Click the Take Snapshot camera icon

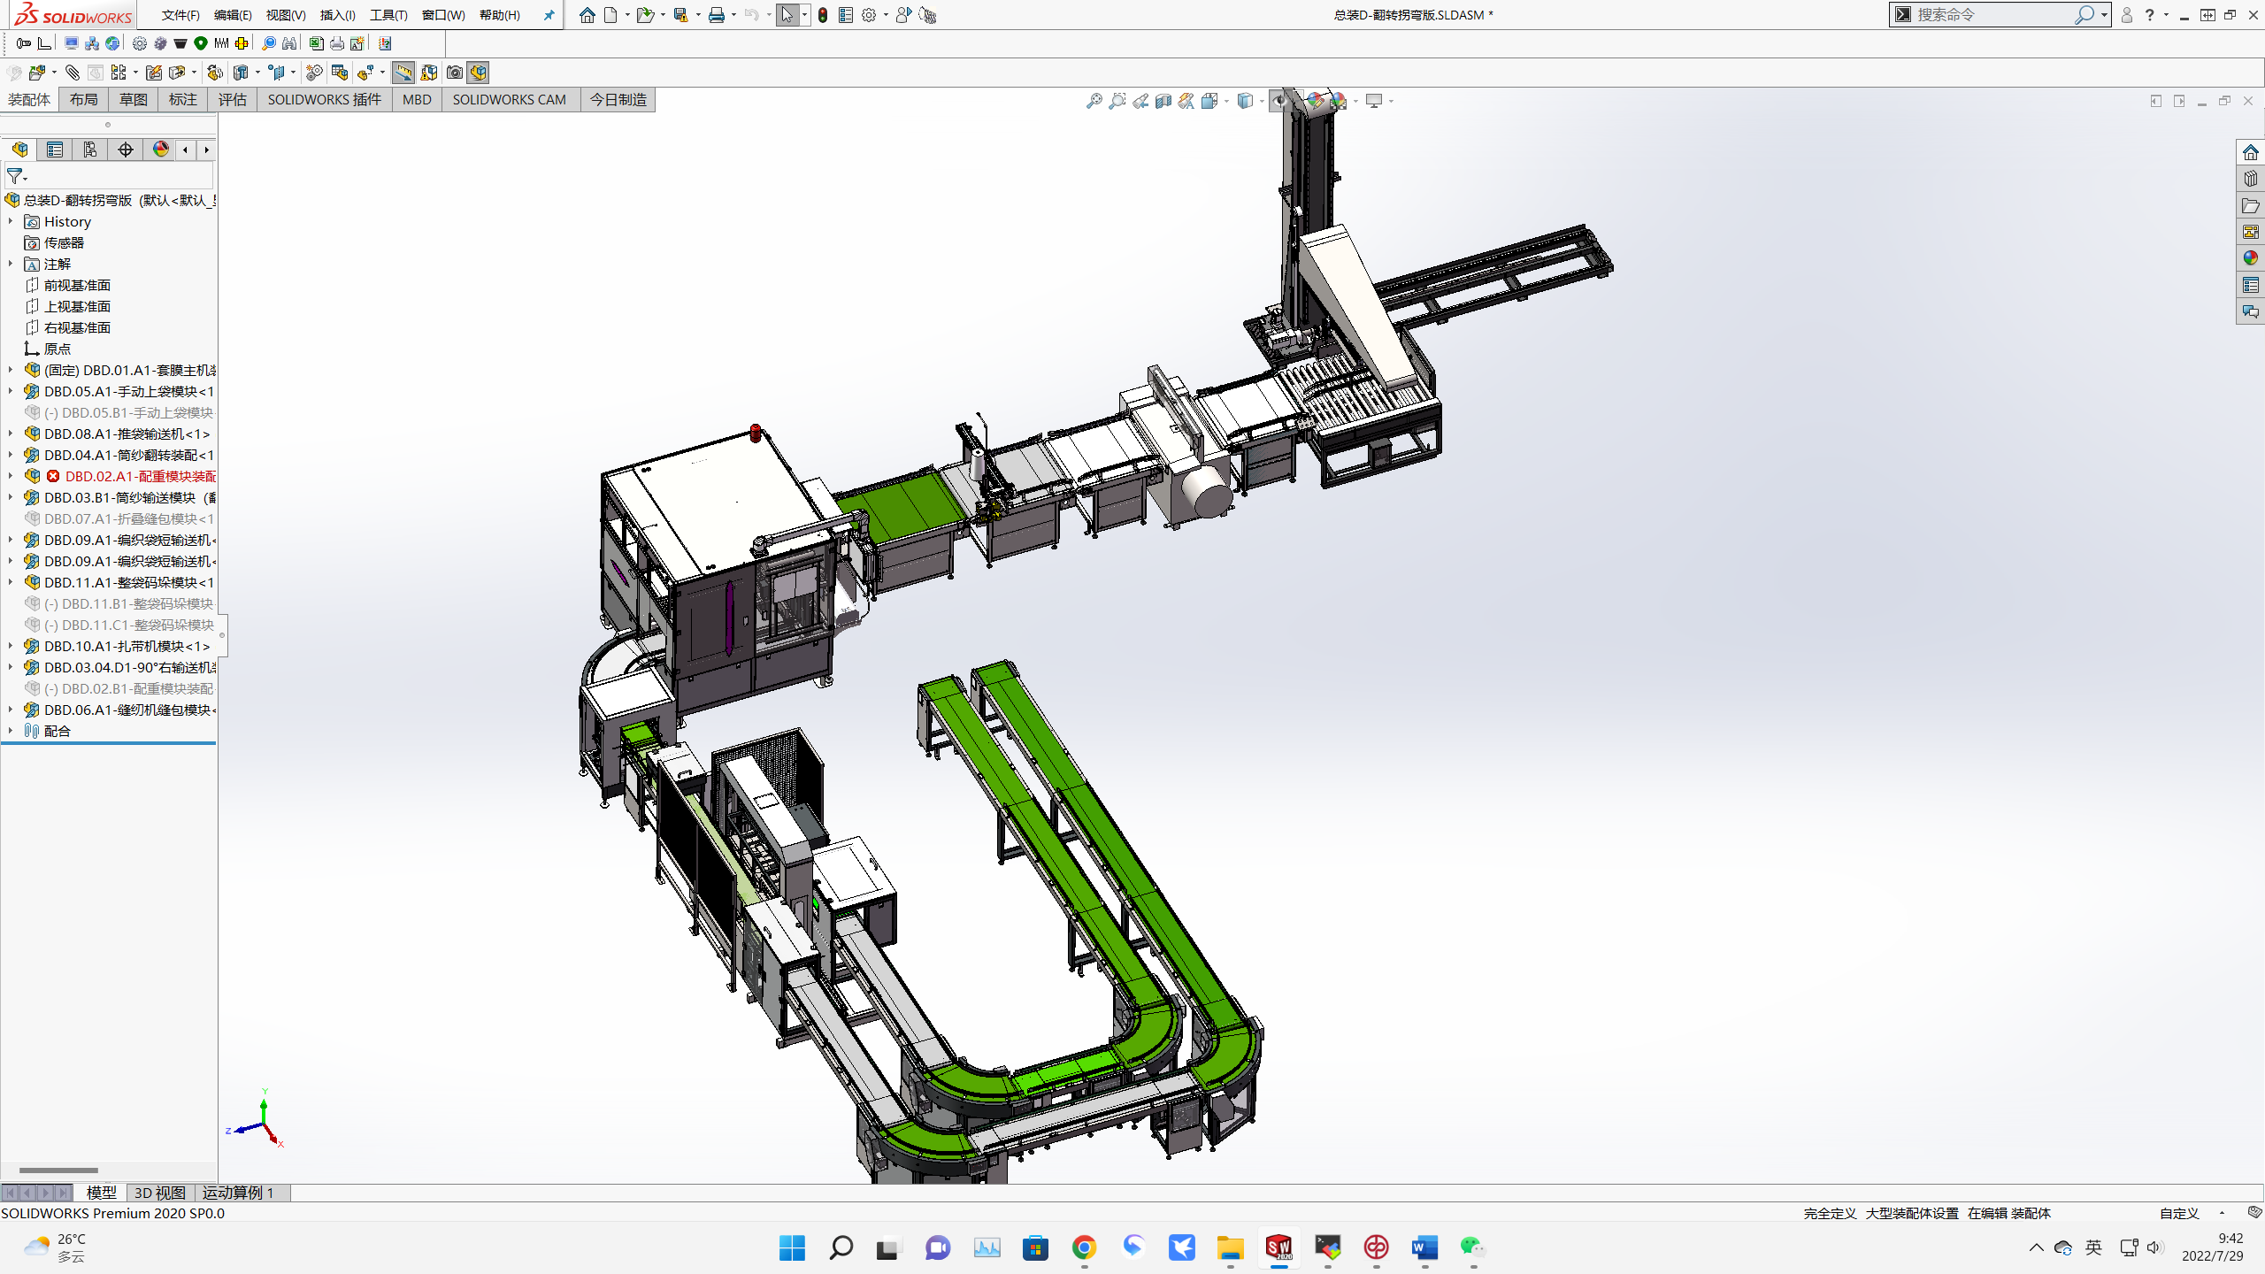[x=454, y=73]
